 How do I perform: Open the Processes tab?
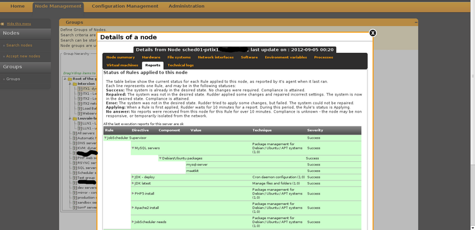click(324, 57)
